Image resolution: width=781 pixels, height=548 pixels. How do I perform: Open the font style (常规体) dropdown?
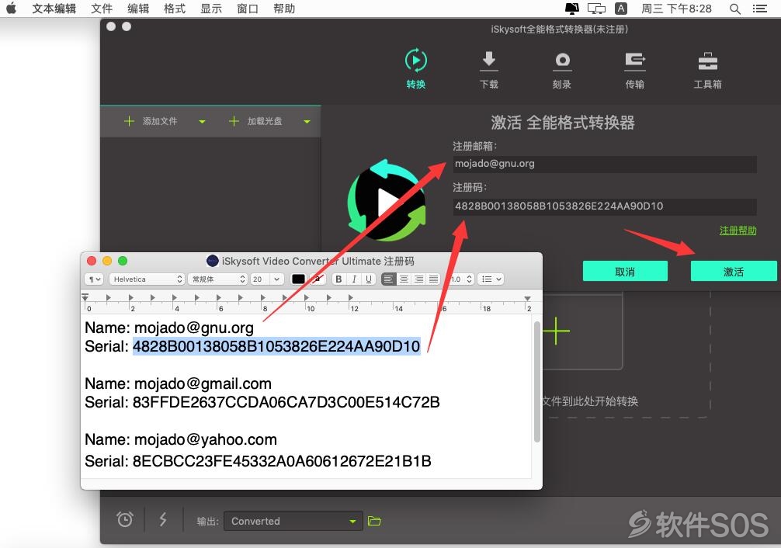point(217,279)
